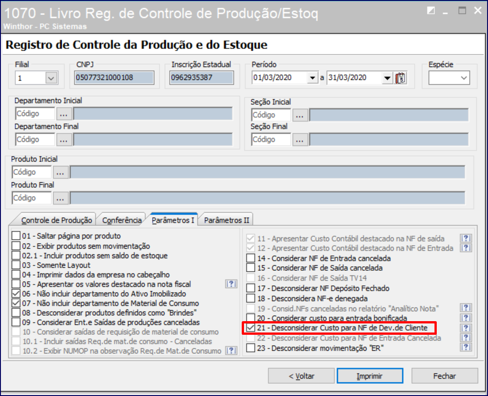
Task: Focus the Seção Final Código field
Action: click(x=271, y=140)
